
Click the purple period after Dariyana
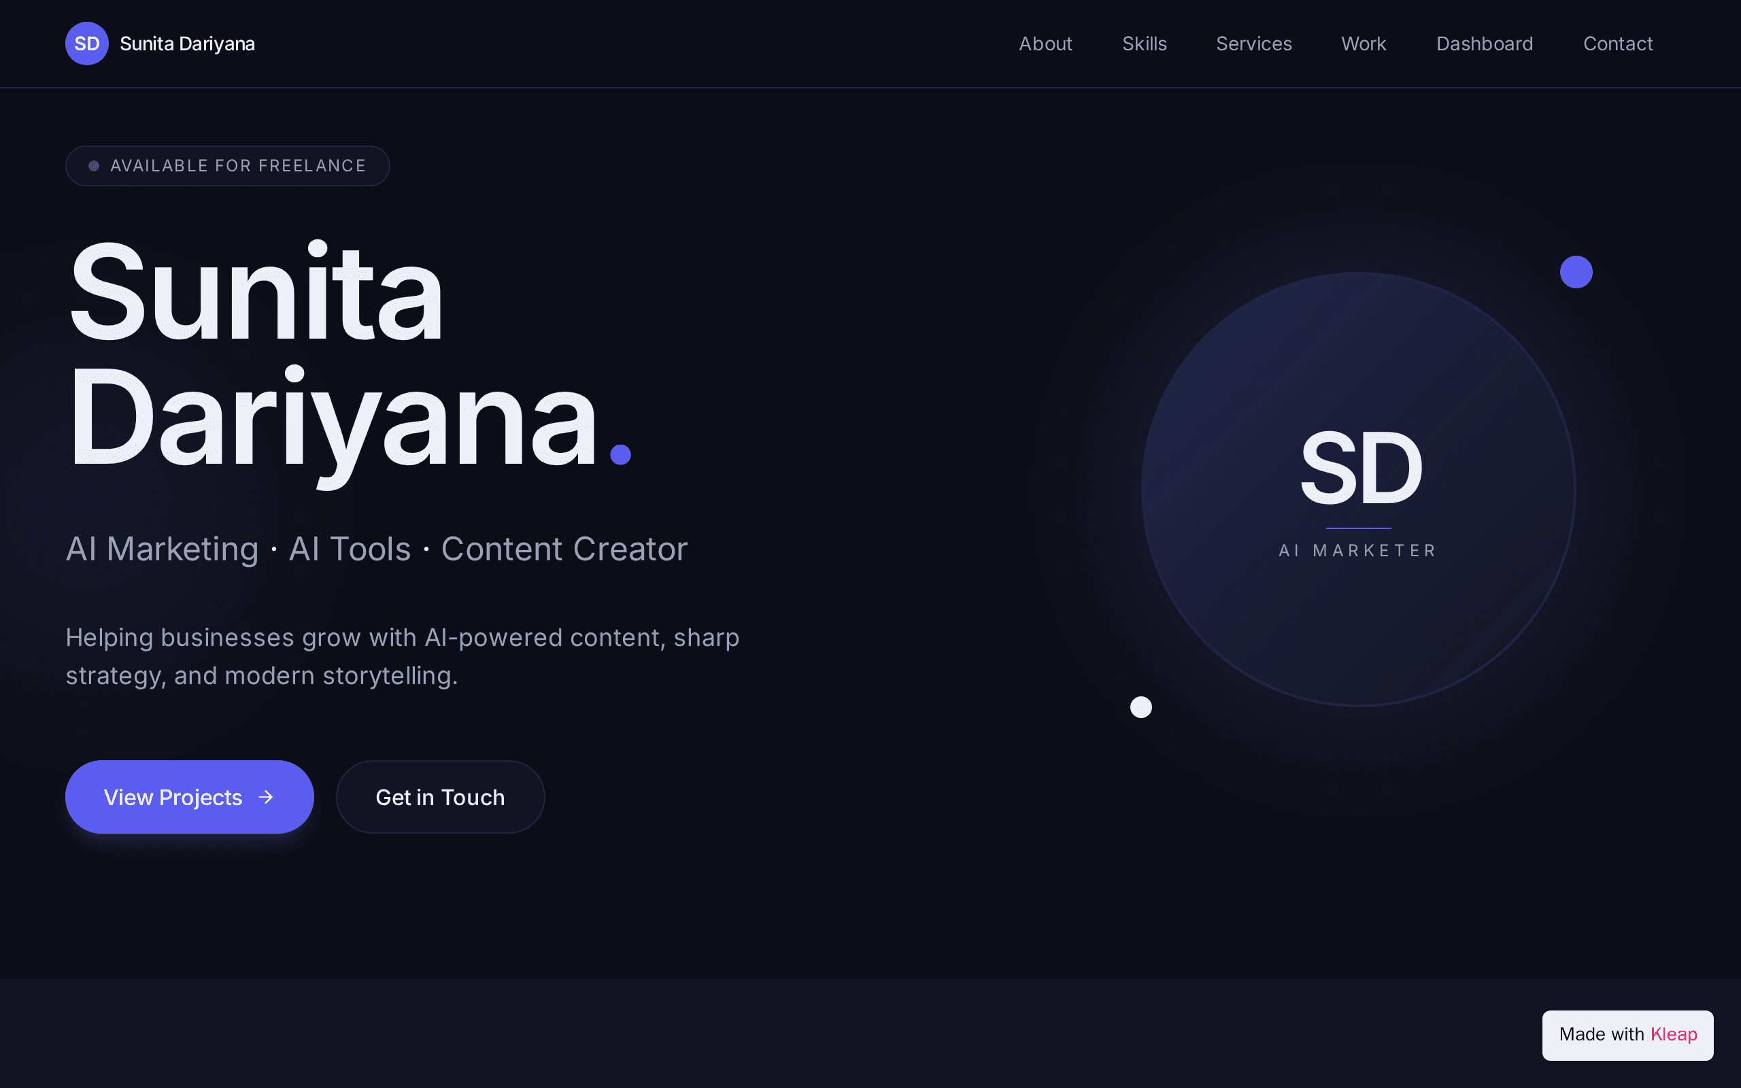point(620,455)
